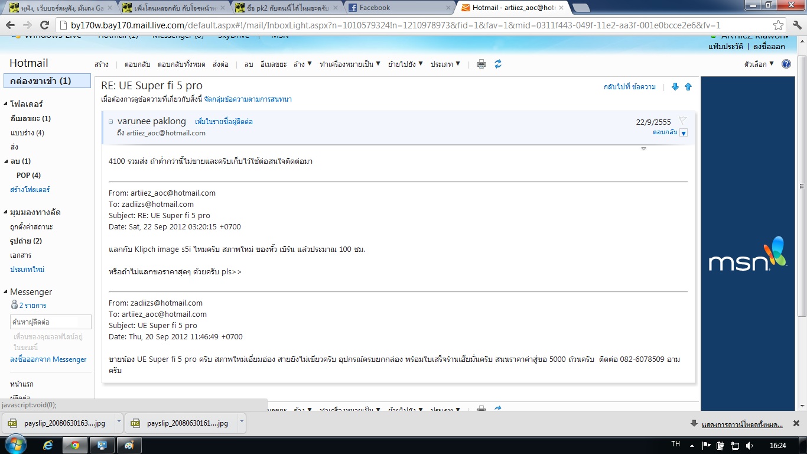Close the downloads bar with the X
This screenshot has height=454, width=807.
pos(796,423)
